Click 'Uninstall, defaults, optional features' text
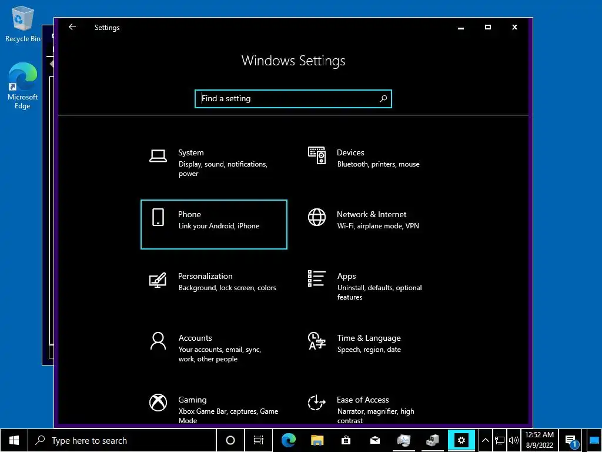This screenshot has width=602, height=452. click(379, 293)
